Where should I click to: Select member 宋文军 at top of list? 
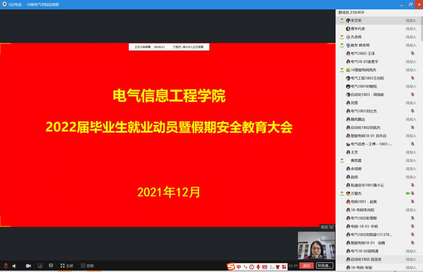click(x=378, y=20)
